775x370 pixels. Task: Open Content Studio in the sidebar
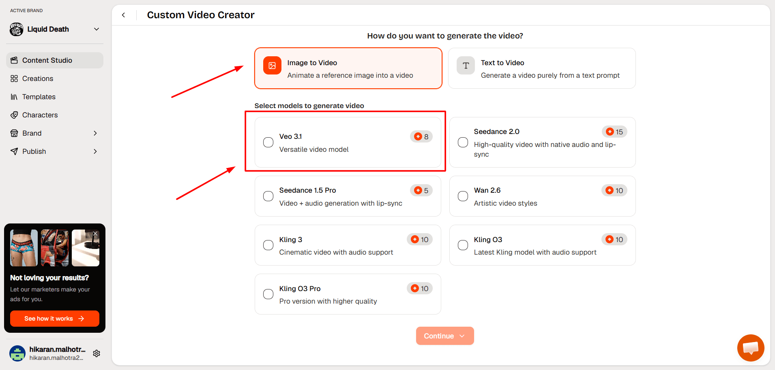[55, 60]
